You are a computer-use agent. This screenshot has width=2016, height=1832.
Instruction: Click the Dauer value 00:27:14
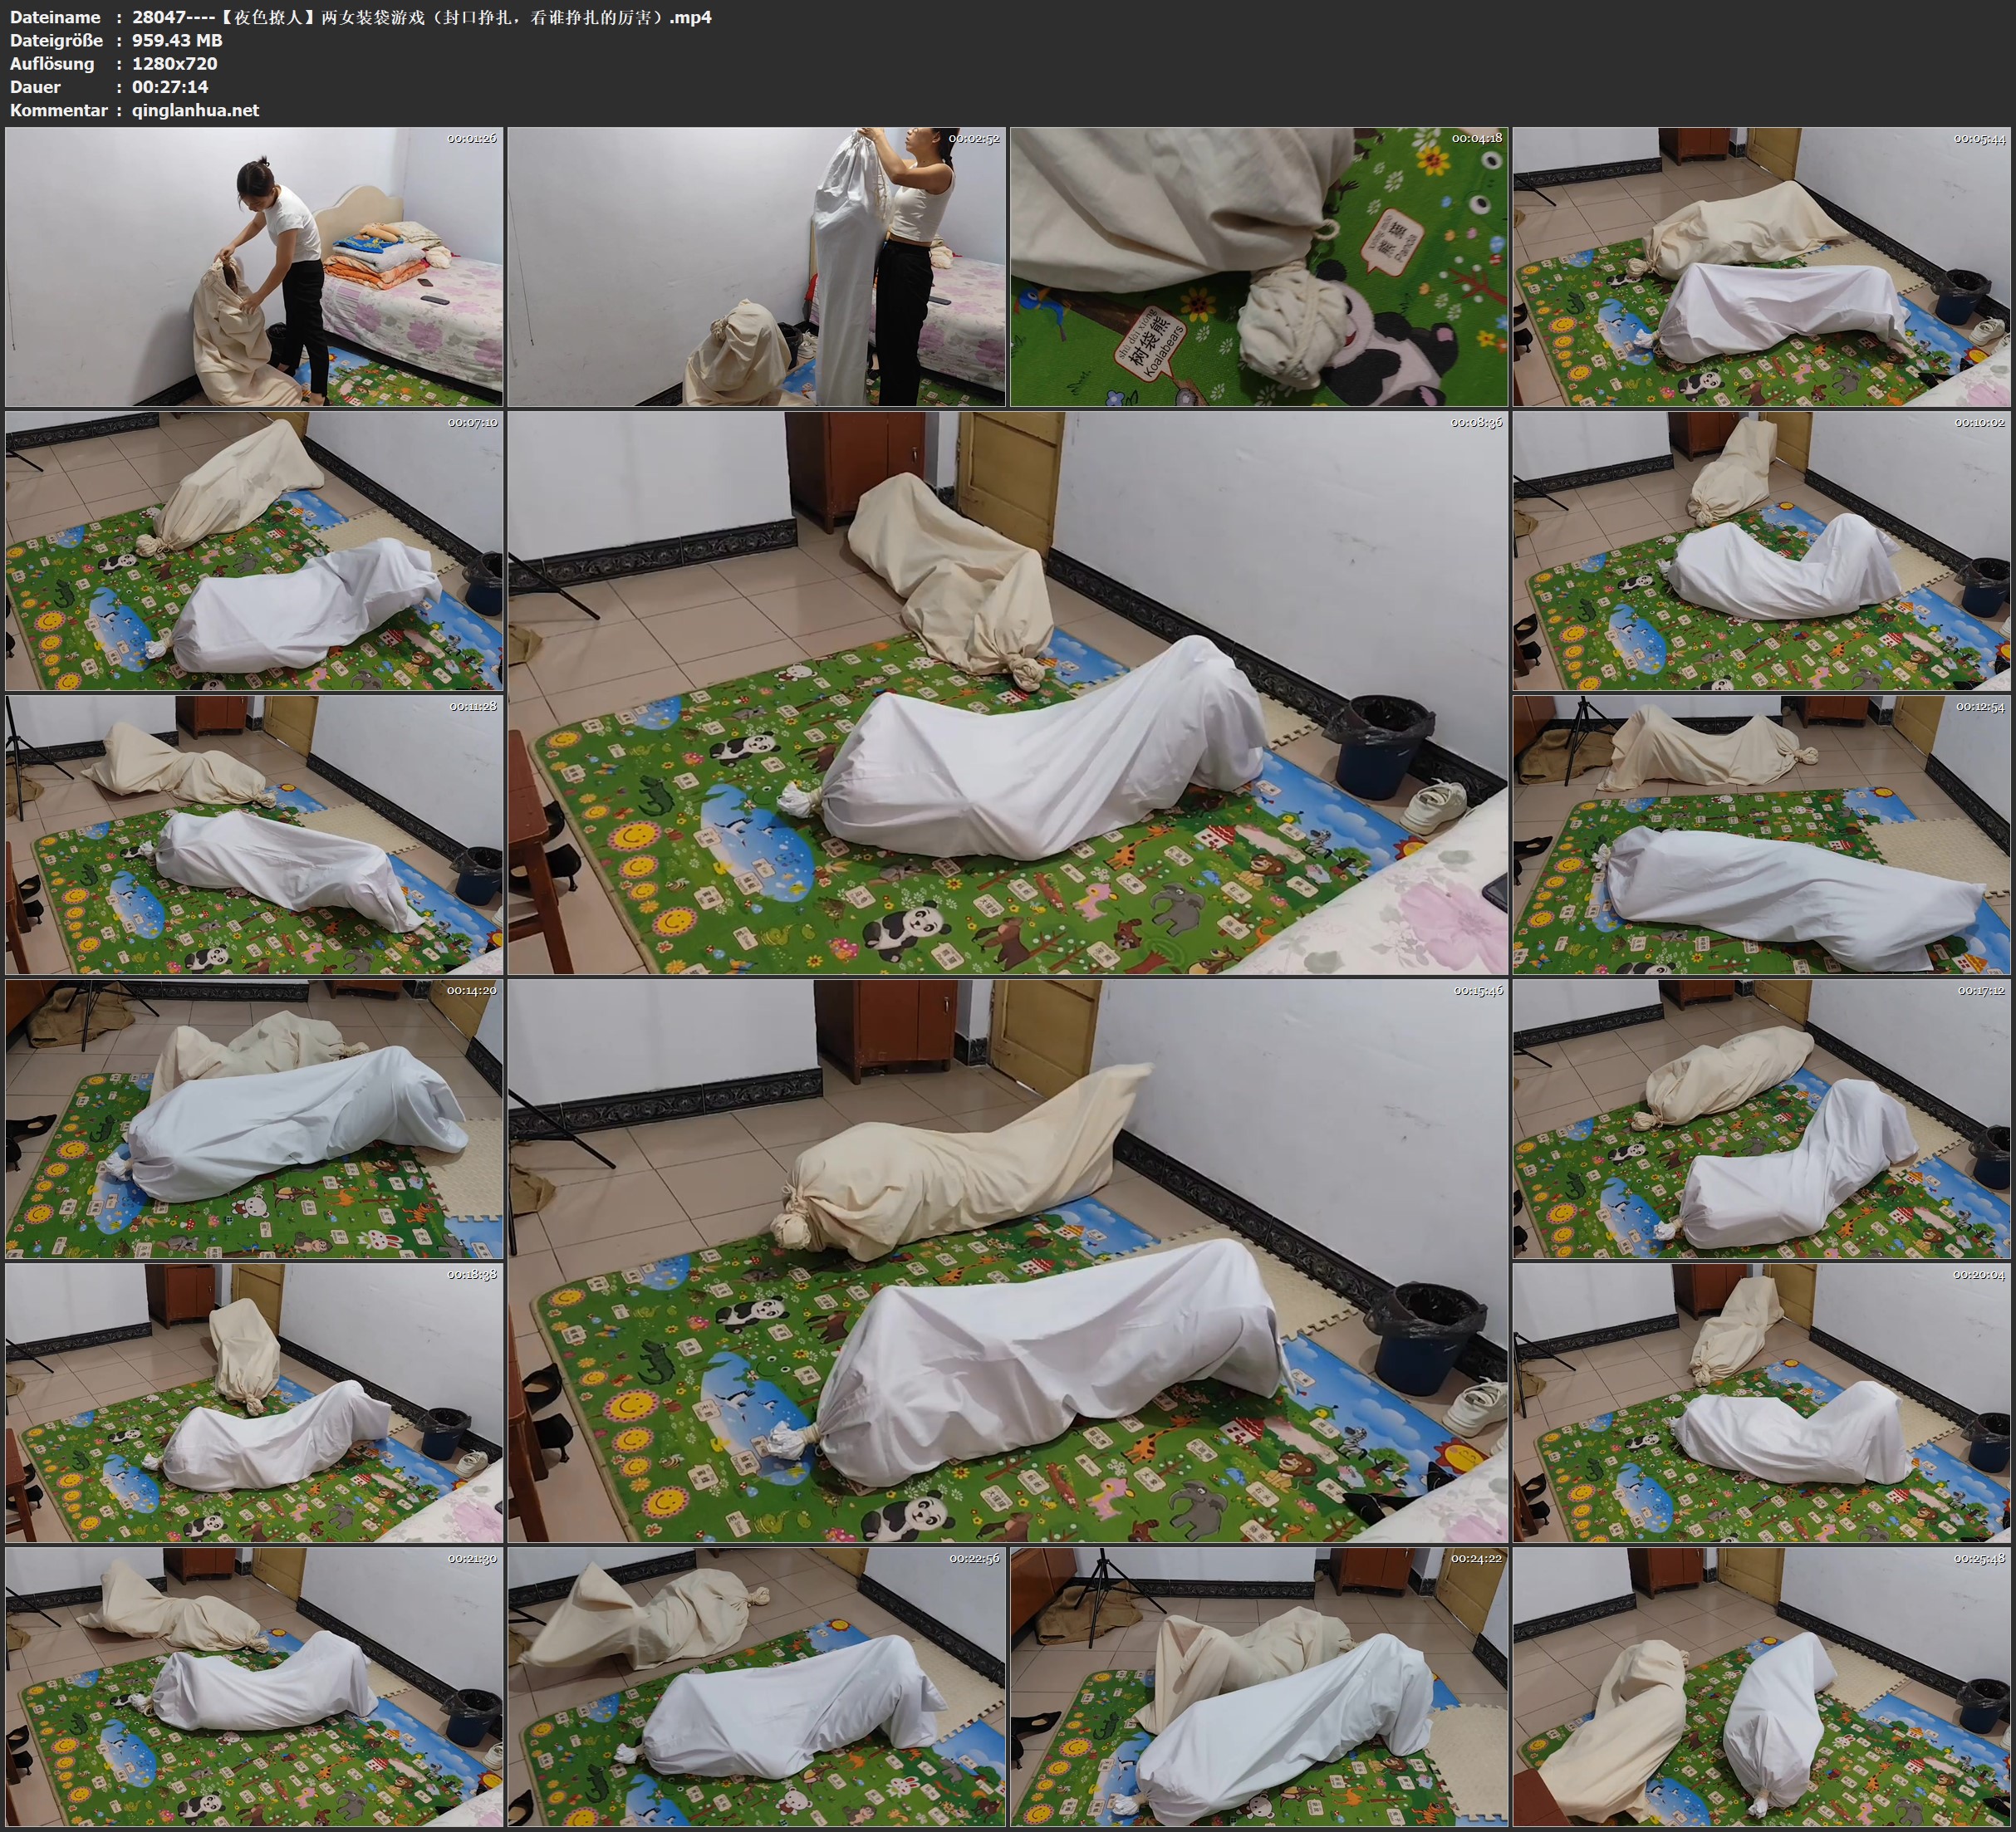(x=170, y=87)
